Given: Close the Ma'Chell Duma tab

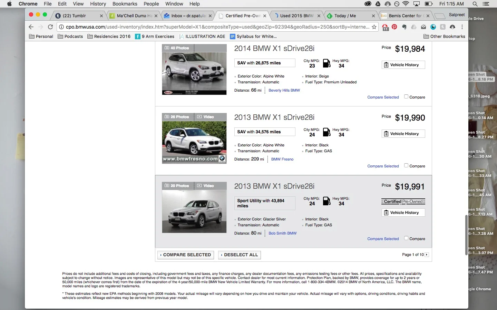Looking at the screenshot, I should coord(156,16).
